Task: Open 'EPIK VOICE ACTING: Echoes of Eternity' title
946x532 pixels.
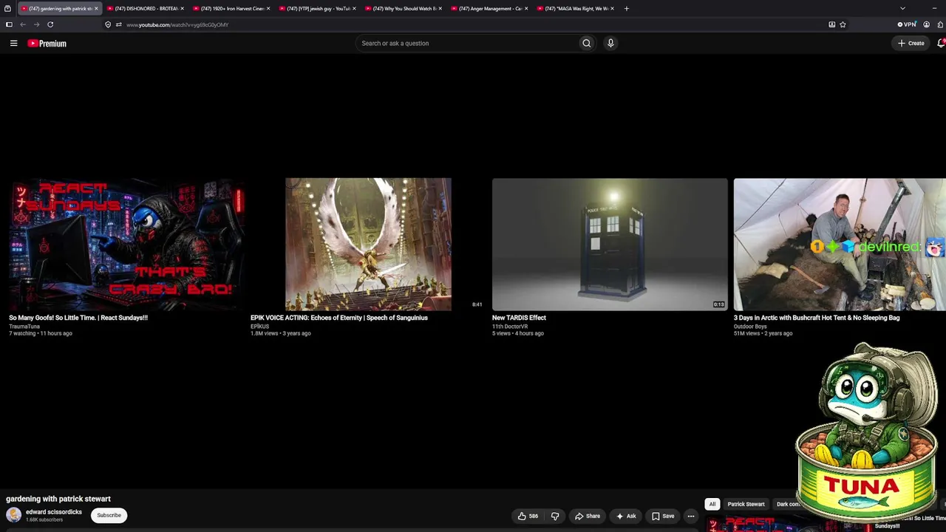Action: tap(339, 318)
